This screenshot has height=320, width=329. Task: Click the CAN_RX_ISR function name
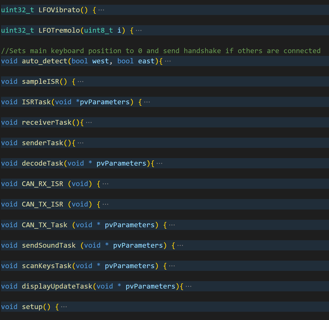pos(42,184)
